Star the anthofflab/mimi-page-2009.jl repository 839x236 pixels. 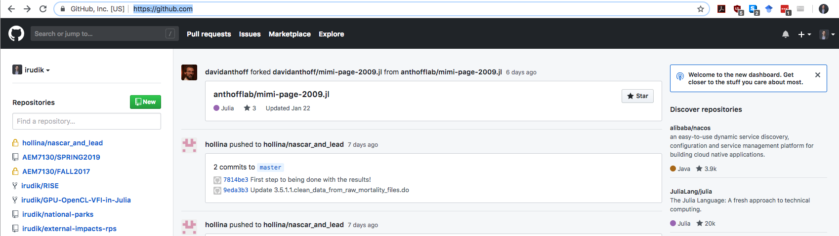pyautogui.click(x=637, y=96)
